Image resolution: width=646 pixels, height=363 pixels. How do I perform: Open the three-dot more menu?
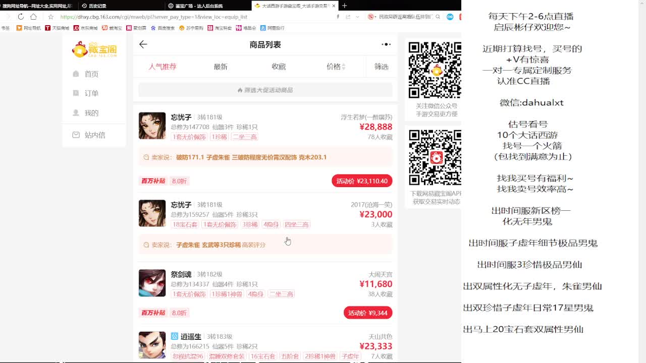[x=386, y=44]
